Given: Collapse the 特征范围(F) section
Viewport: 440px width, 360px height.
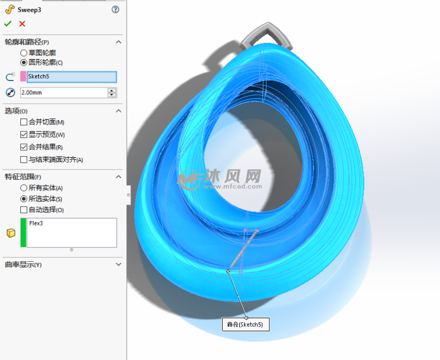Looking at the screenshot, I should click(119, 177).
